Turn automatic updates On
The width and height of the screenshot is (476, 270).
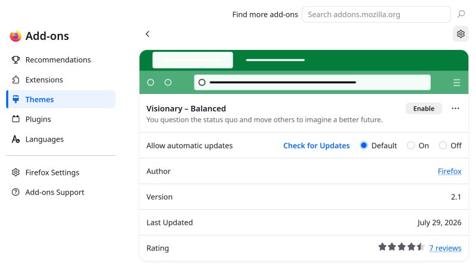[411, 146]
